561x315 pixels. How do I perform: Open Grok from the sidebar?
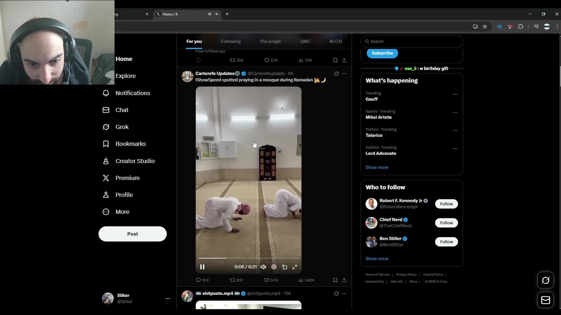click(x=115, y=127)
